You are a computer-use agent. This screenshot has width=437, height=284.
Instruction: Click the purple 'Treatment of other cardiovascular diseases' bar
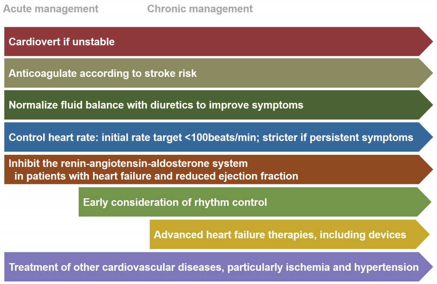(218, 267)
